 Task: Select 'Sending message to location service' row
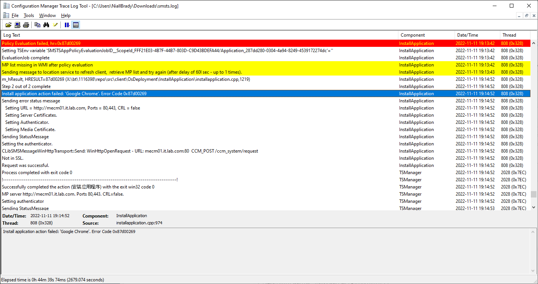coord(266,72)
